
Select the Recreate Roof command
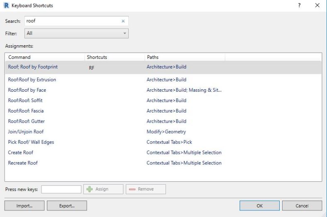pos(23,163)
